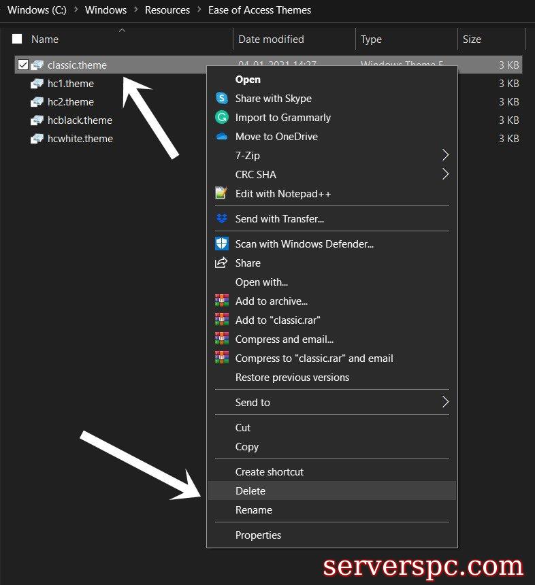Viewport: 535px width, 585px height.
Task: Open Properties from the context menu
Action: coord(258,535)
